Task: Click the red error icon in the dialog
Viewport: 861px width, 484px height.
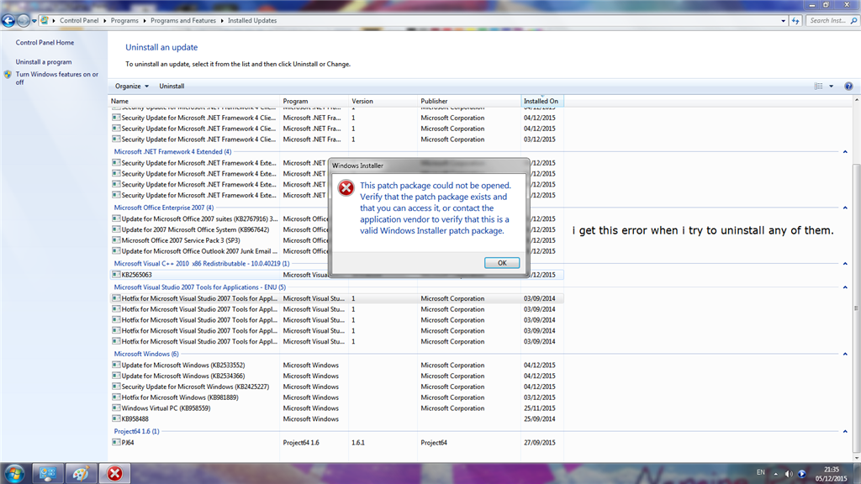Action: (346, 188)
